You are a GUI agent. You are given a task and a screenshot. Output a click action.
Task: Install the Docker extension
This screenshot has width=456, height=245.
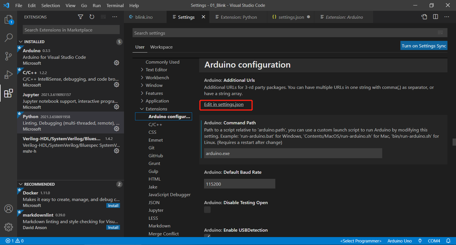(113, 206)
